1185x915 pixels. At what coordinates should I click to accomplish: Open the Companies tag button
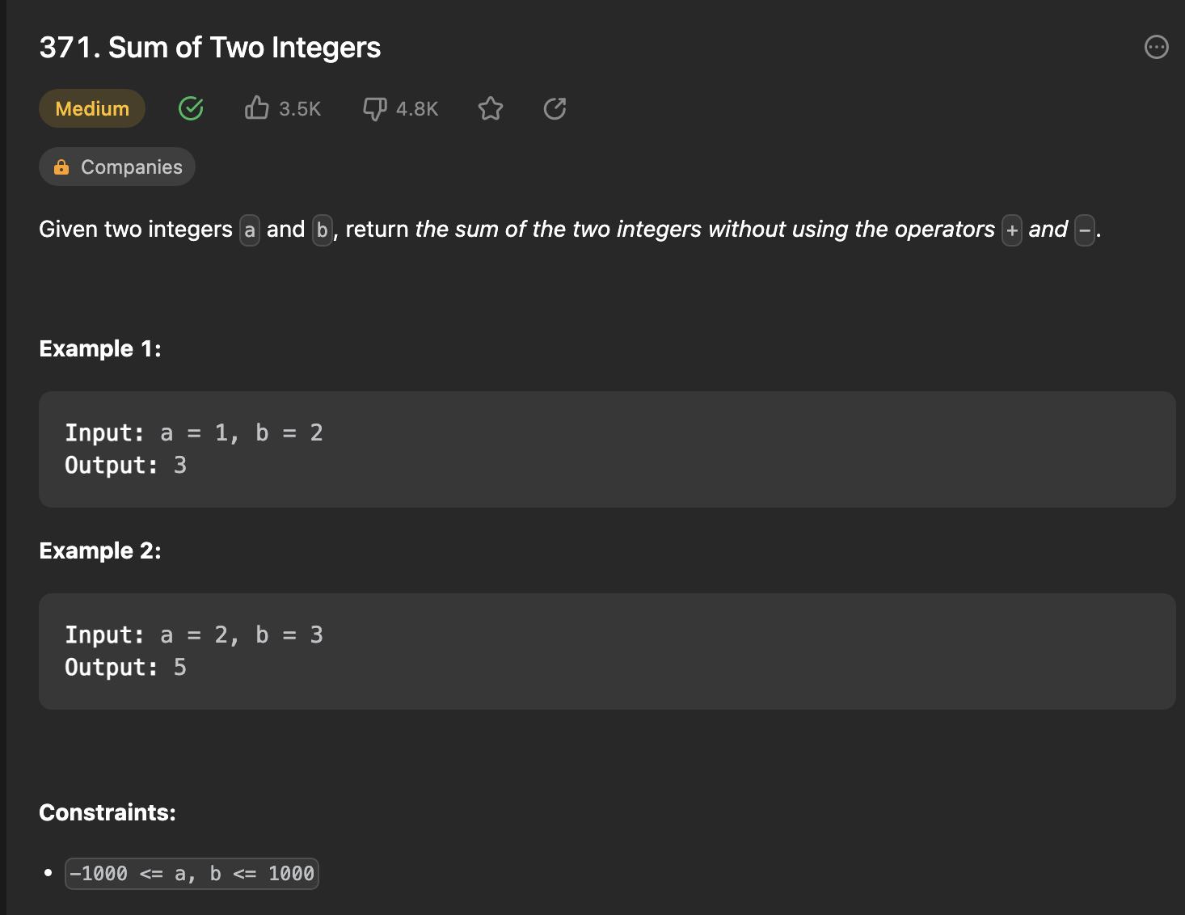pyautogui.click(x=117, y=167)
